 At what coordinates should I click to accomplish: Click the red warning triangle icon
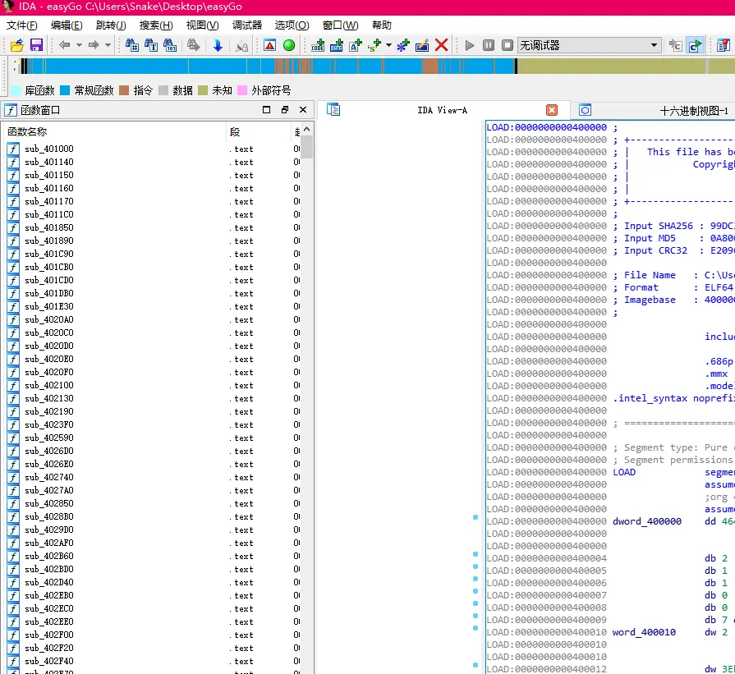[x=269, y=45]
